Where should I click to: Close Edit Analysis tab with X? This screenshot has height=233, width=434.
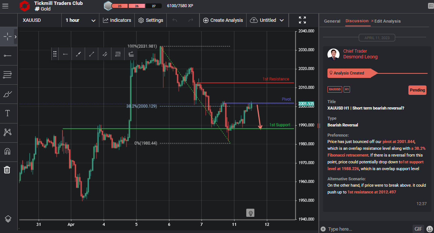pyautogui.click(x=372, y=21)
